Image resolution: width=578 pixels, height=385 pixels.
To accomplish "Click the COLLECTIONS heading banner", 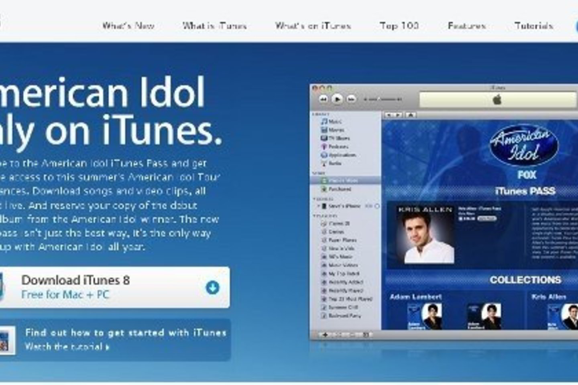I will pos(525,280).
